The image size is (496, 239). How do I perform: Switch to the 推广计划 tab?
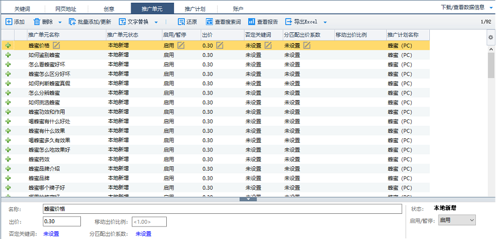pos(195,9)
